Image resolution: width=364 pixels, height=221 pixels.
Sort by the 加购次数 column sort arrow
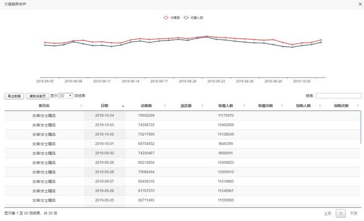click(358, 106)
